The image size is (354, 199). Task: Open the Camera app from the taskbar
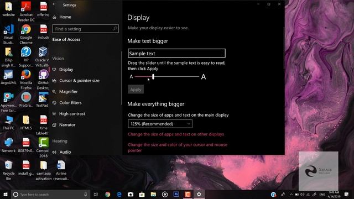click(x=131, y=194)
